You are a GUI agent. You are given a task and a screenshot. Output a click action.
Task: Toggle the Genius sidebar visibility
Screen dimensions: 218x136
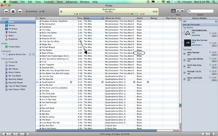[x=211, y=134]
